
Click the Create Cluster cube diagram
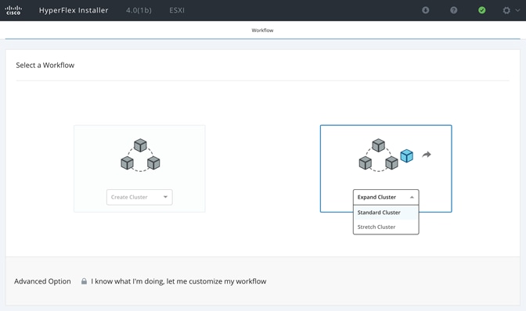point(140,155)
